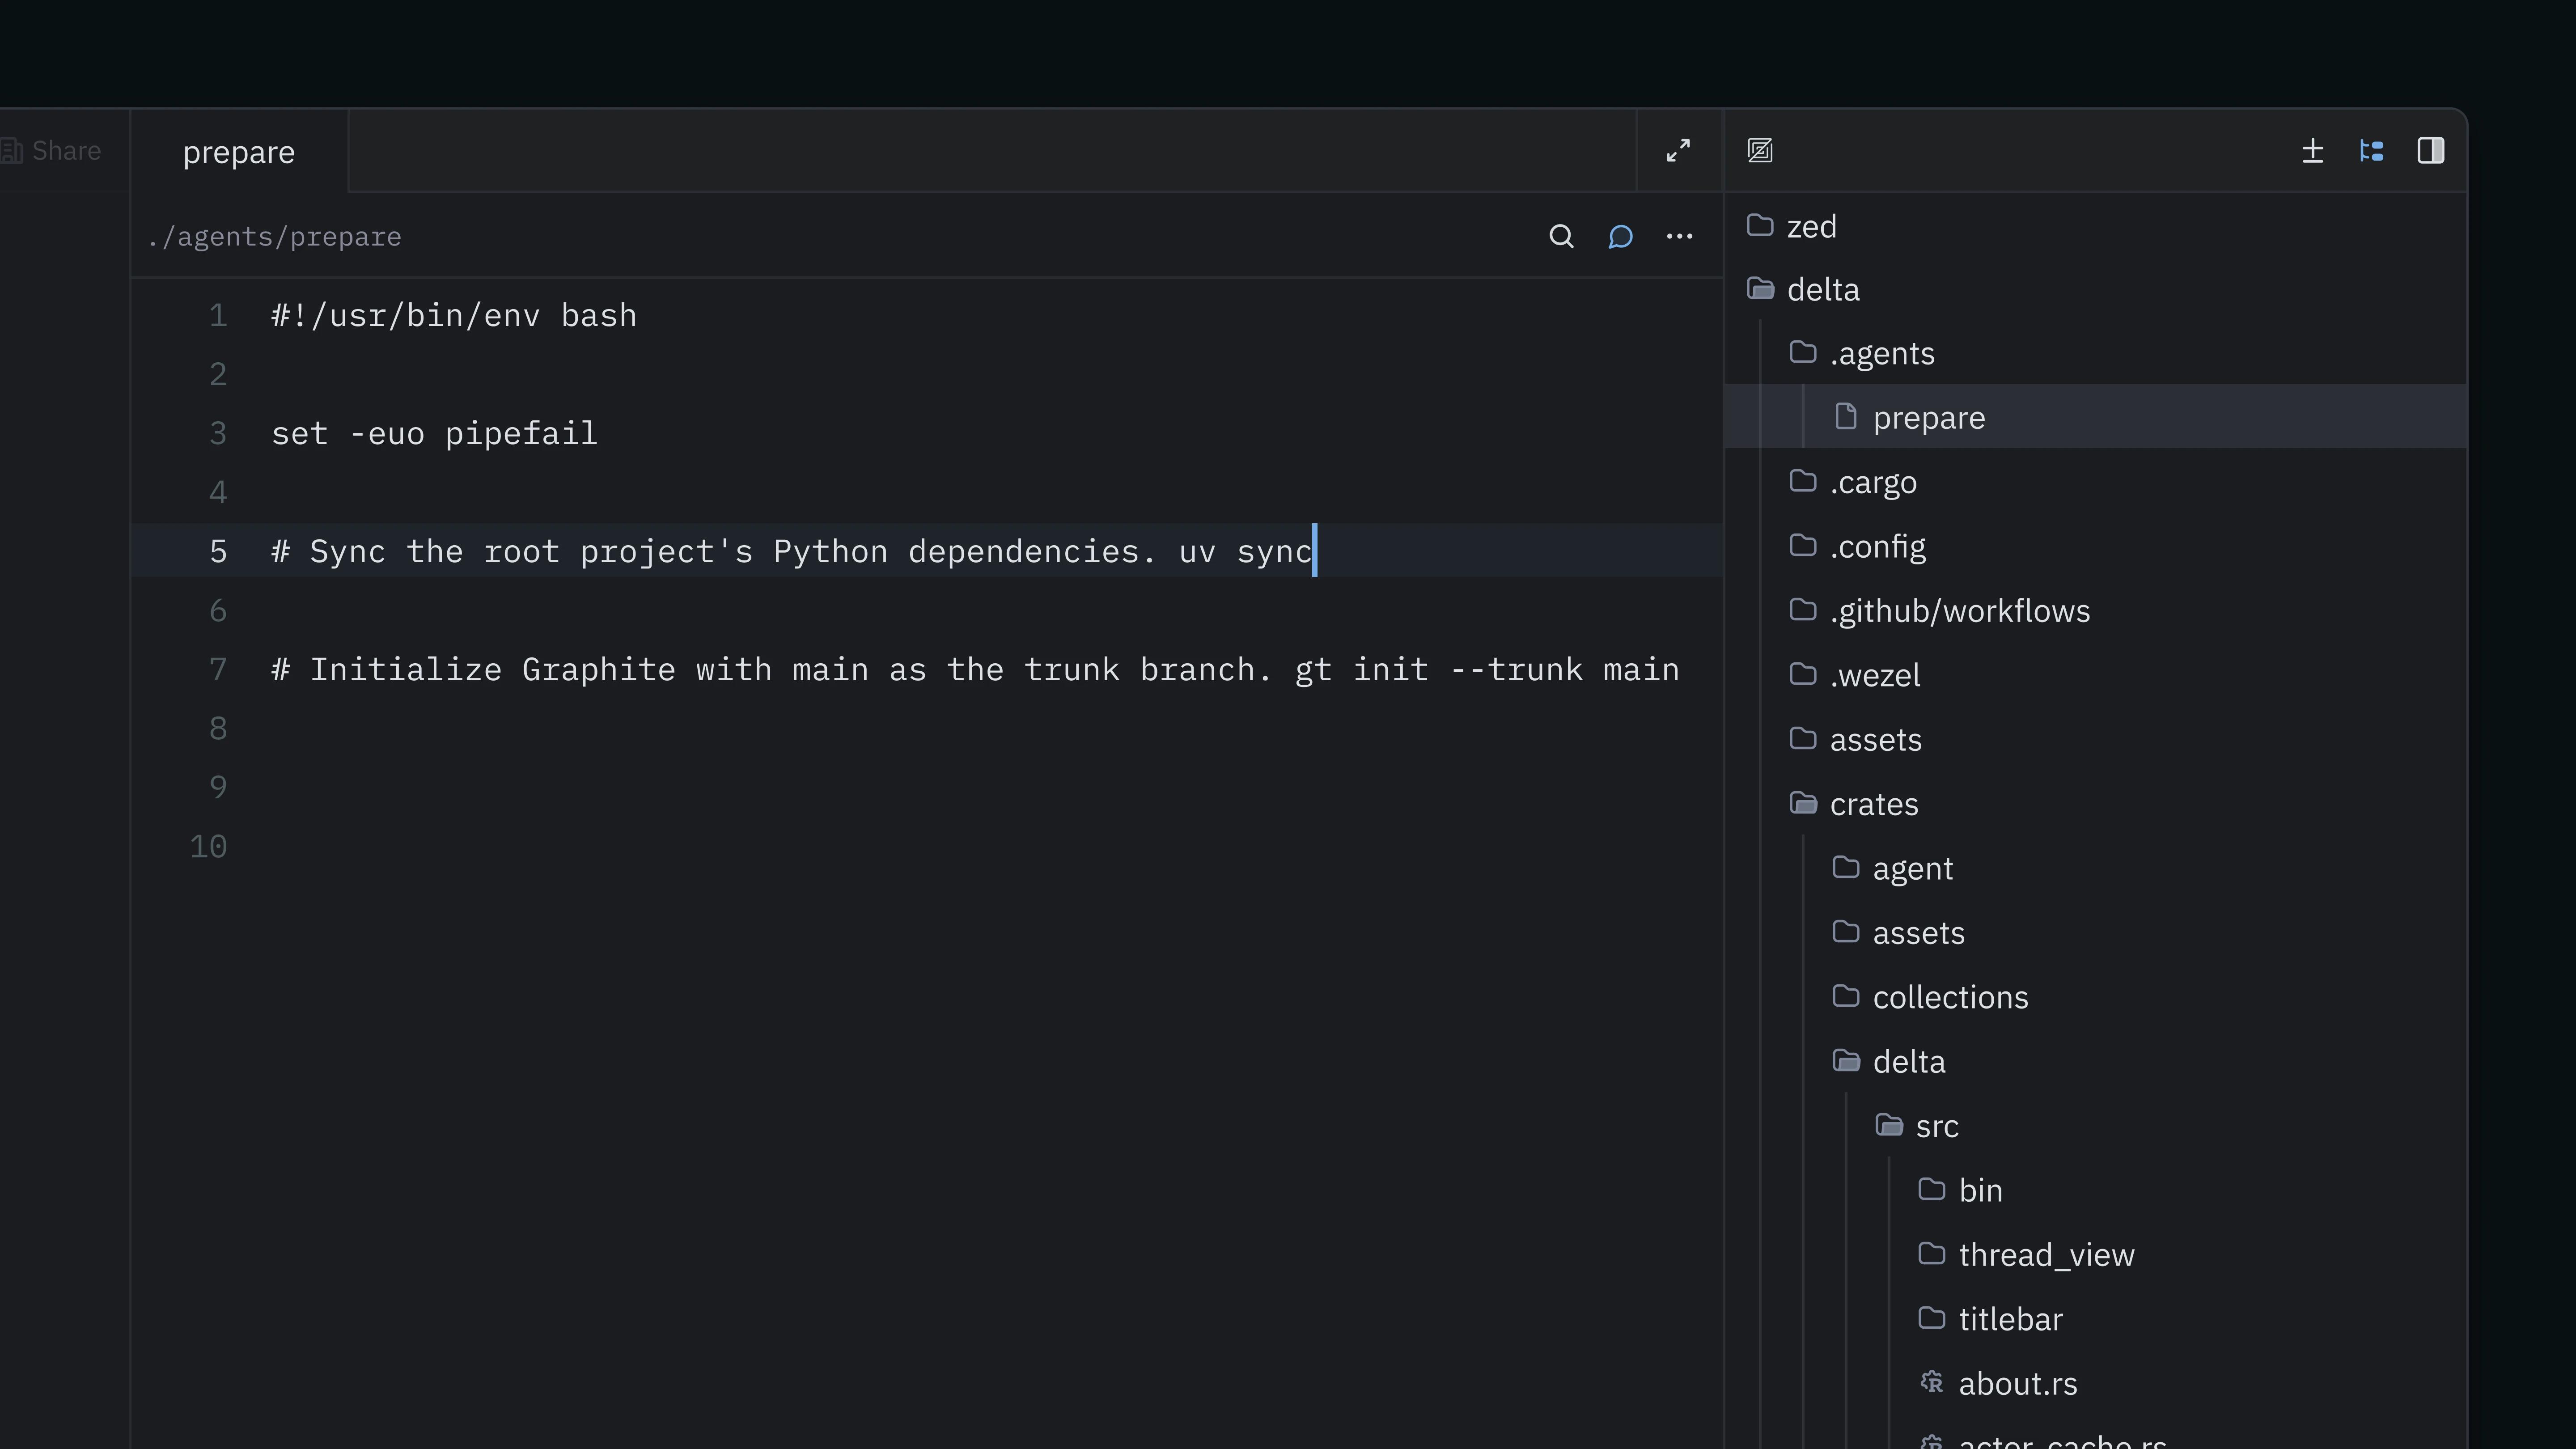
Task: Click the 'gt init --trunk main' line
Action: (975, 670)
